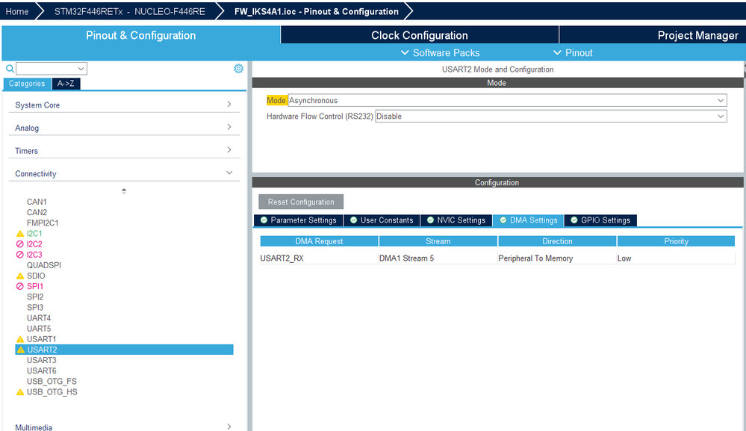Click the green check on Parameter Settings tab
The height and width of the screenshot is (431, 746).
[x=264, y=220]
